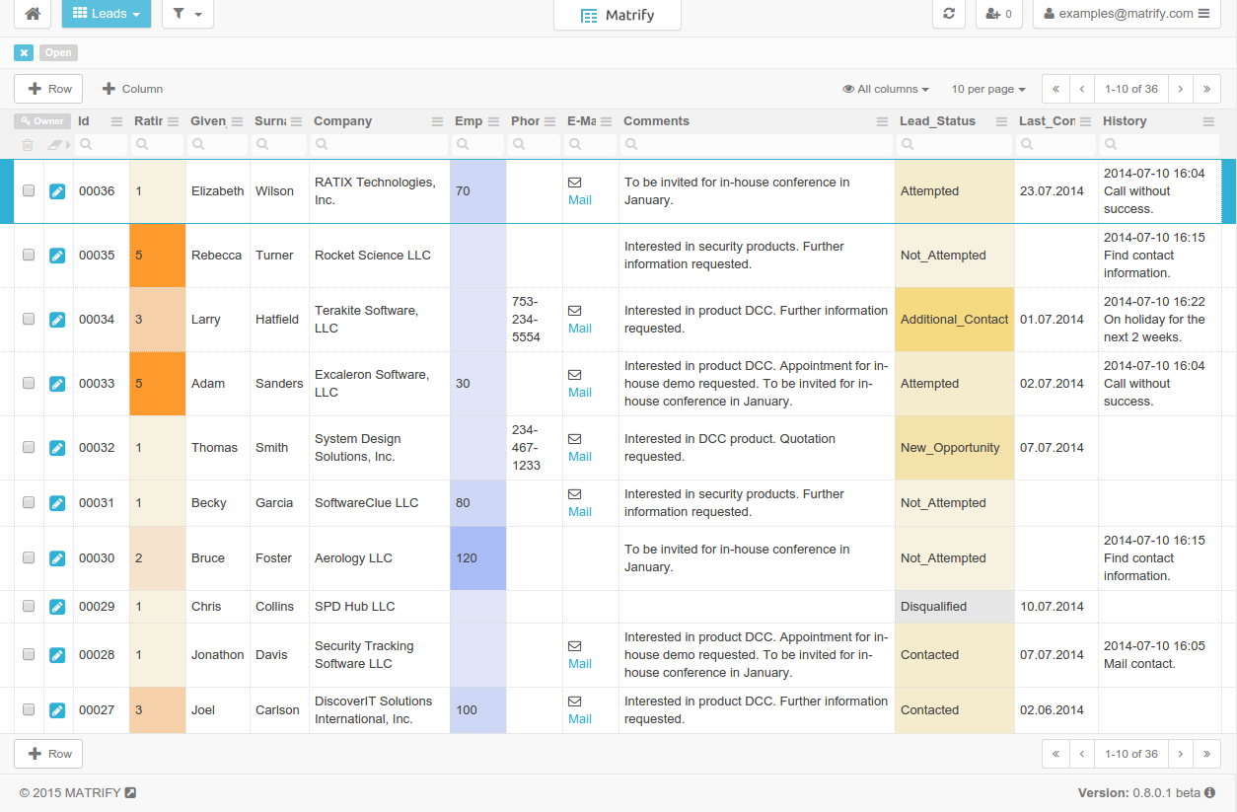Open the add-user invitations button
The image size is (1237, 812).
[999, 14]
